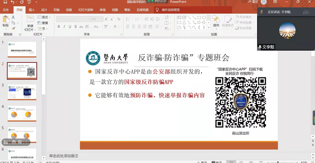This screenshot has height=163, width=315.
Task: Open the quick access toolbar customize dropdown
Action: [36, 2]
